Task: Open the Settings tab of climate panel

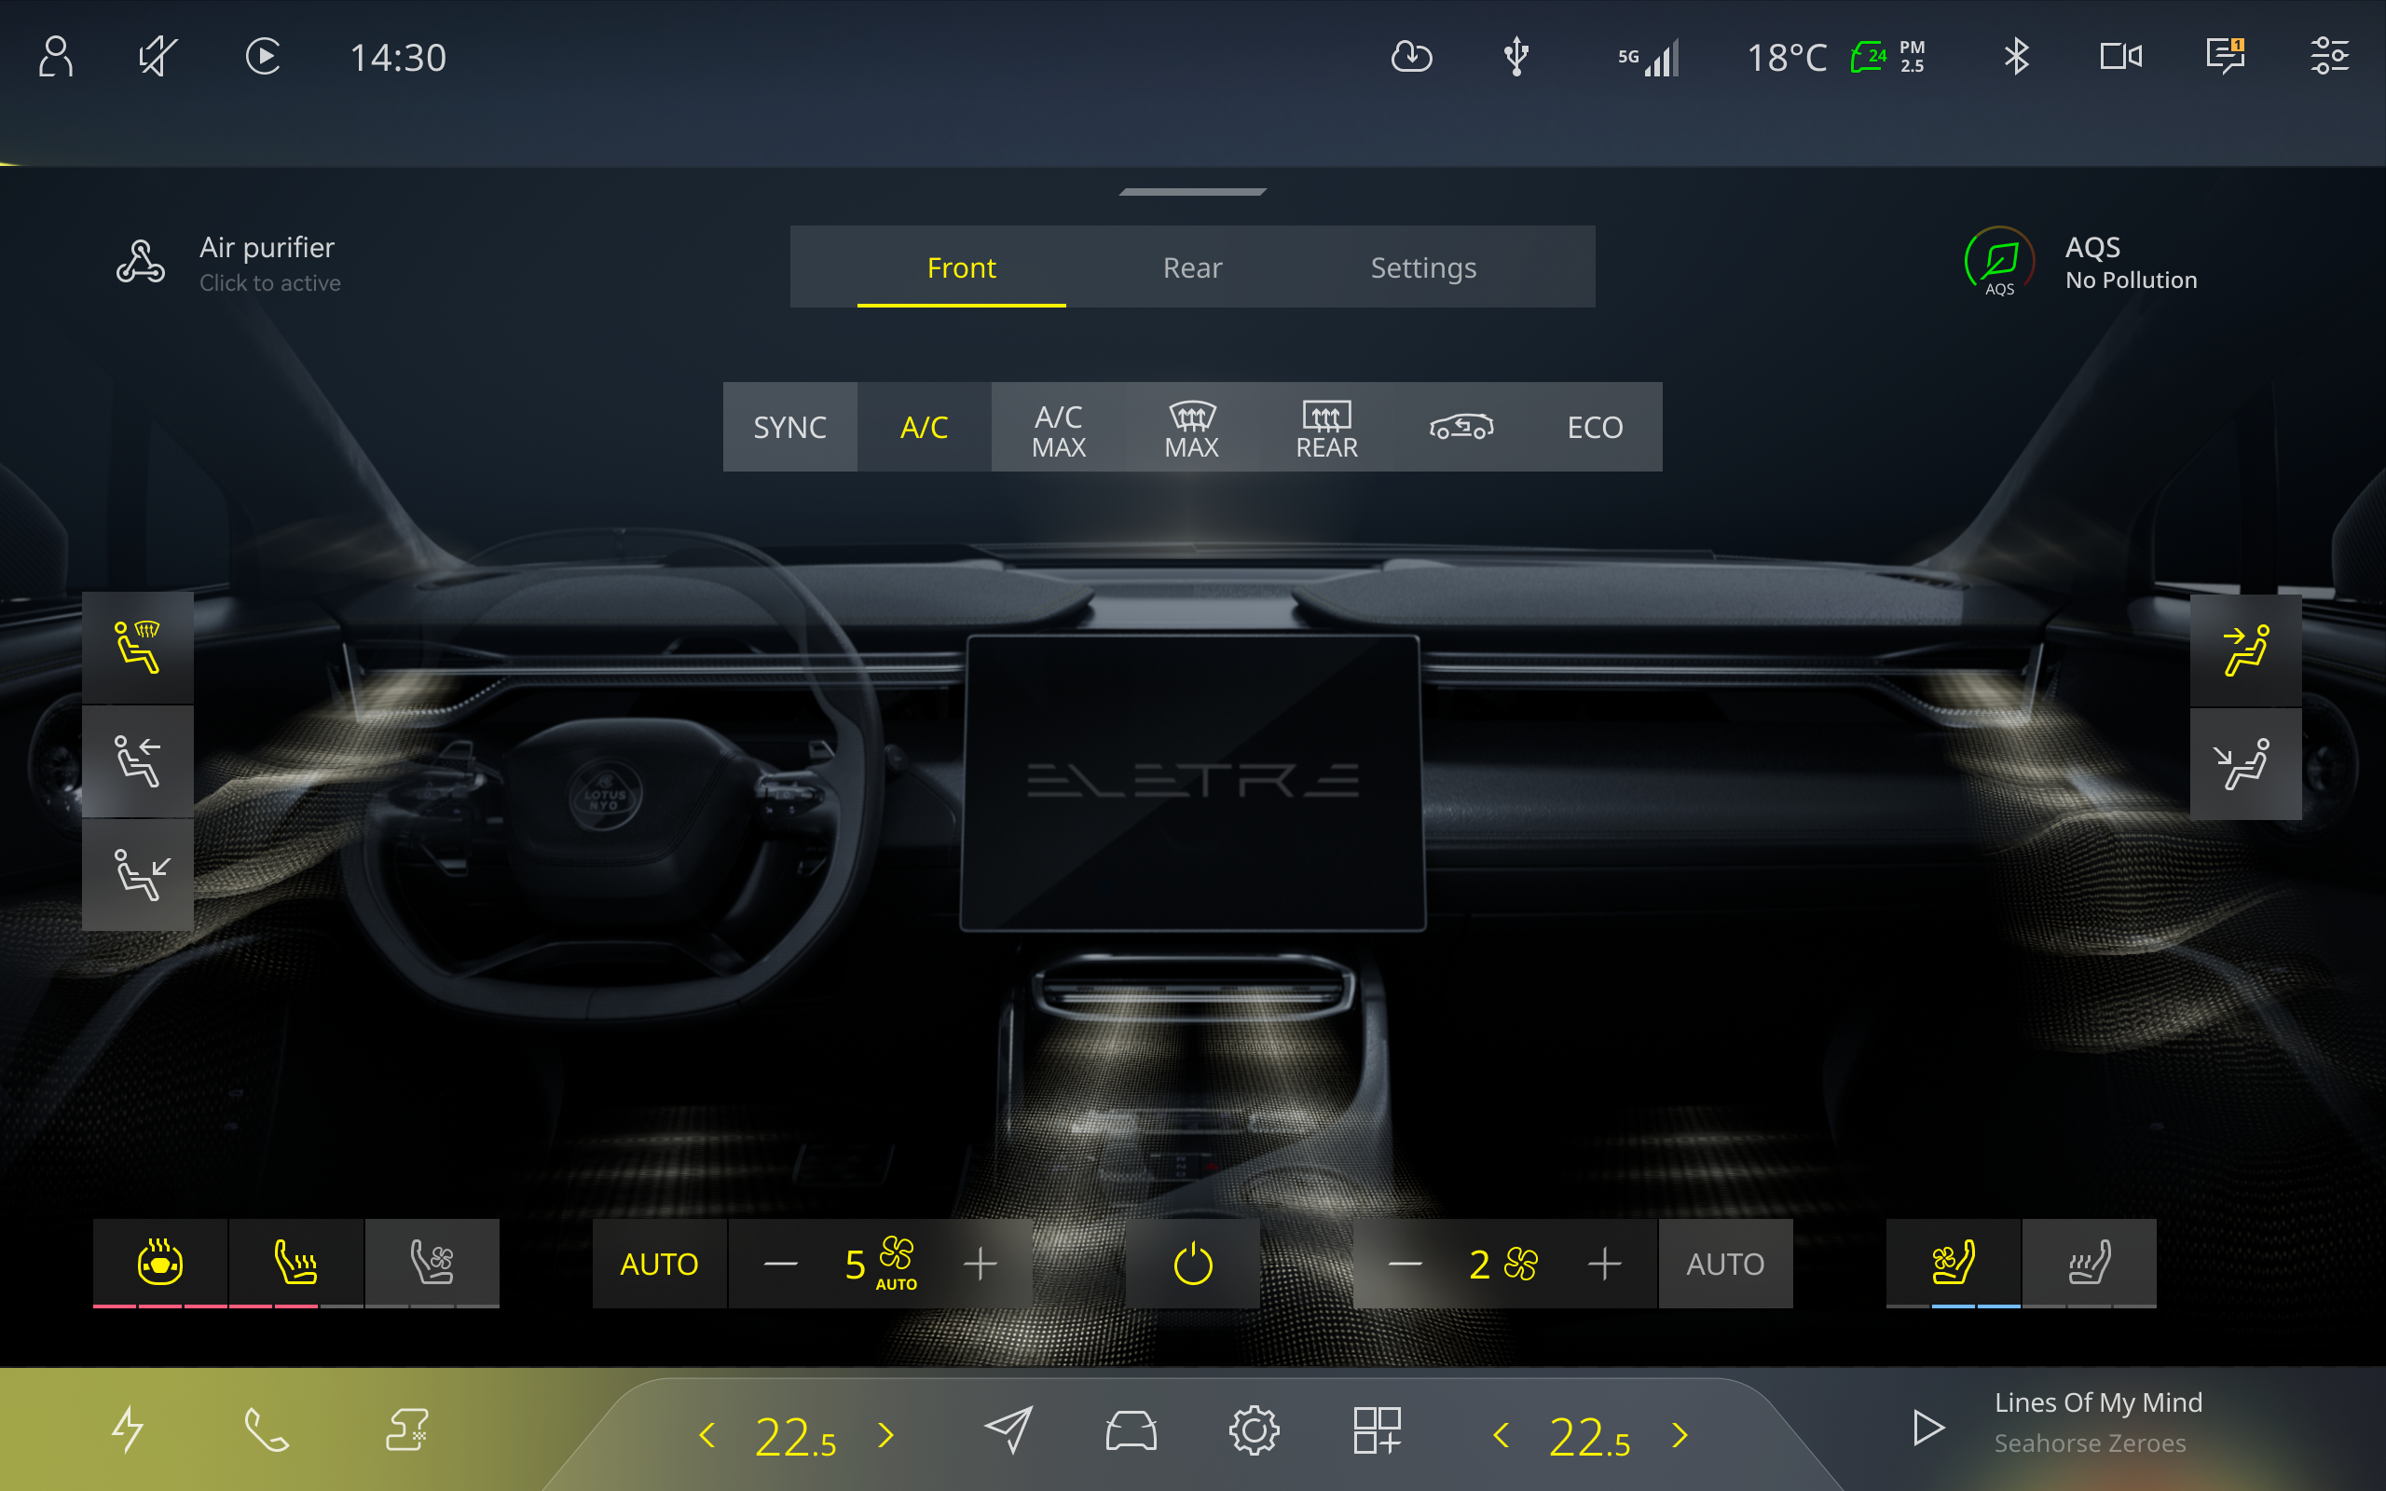Action: 1422,267
